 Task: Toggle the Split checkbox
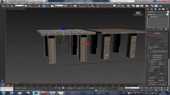pyautogui.click(x=159, y=73)
